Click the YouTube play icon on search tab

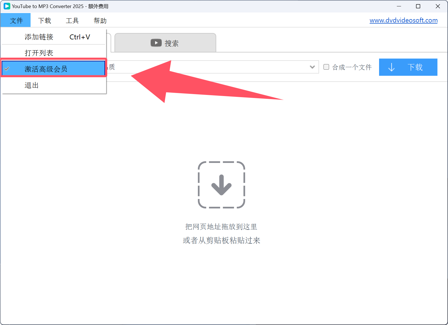coord(156,43)
